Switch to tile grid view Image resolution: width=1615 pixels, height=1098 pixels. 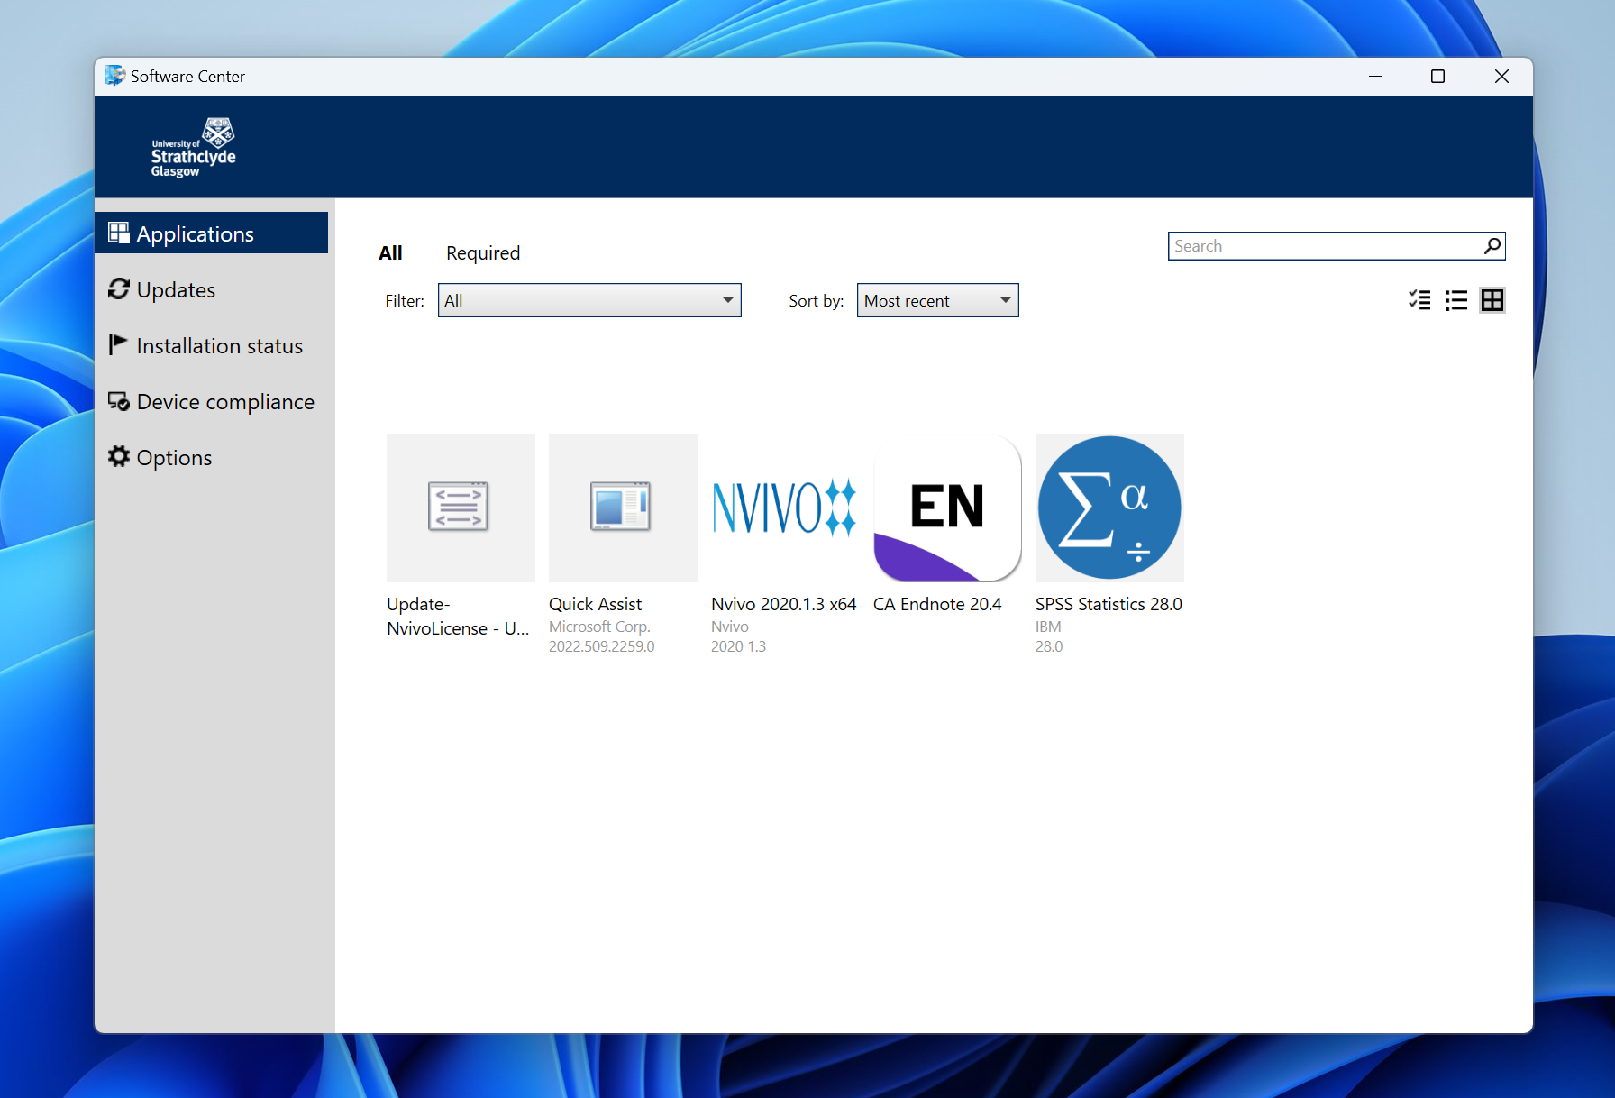pyautogui.click(x=1492, y=300)
